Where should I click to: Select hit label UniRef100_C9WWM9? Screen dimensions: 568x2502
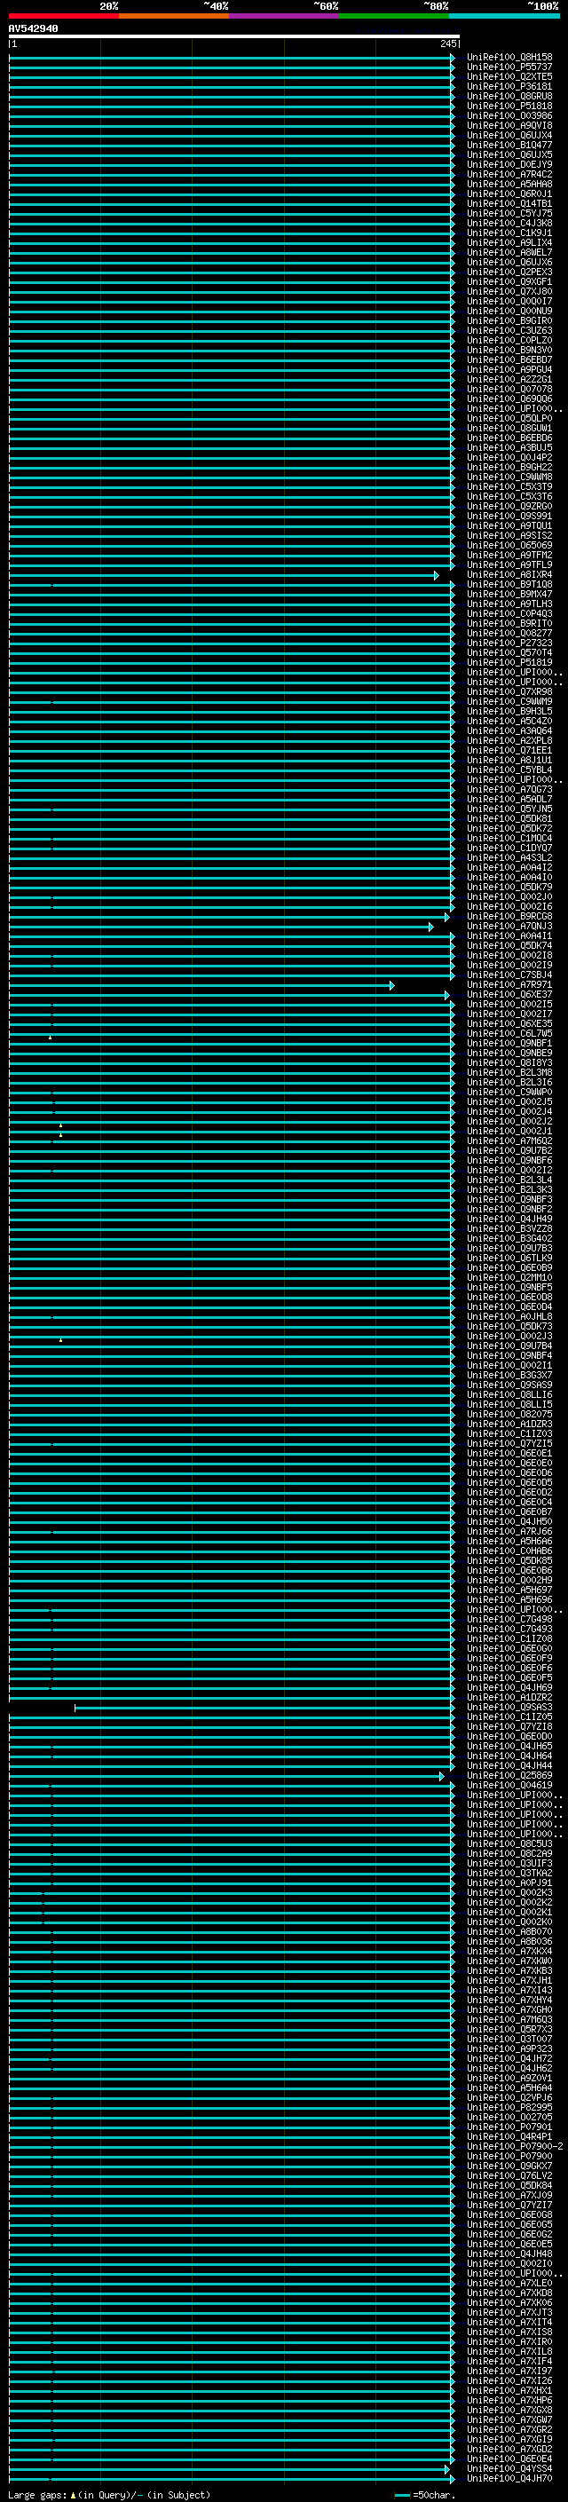click(x=509, y=702)
